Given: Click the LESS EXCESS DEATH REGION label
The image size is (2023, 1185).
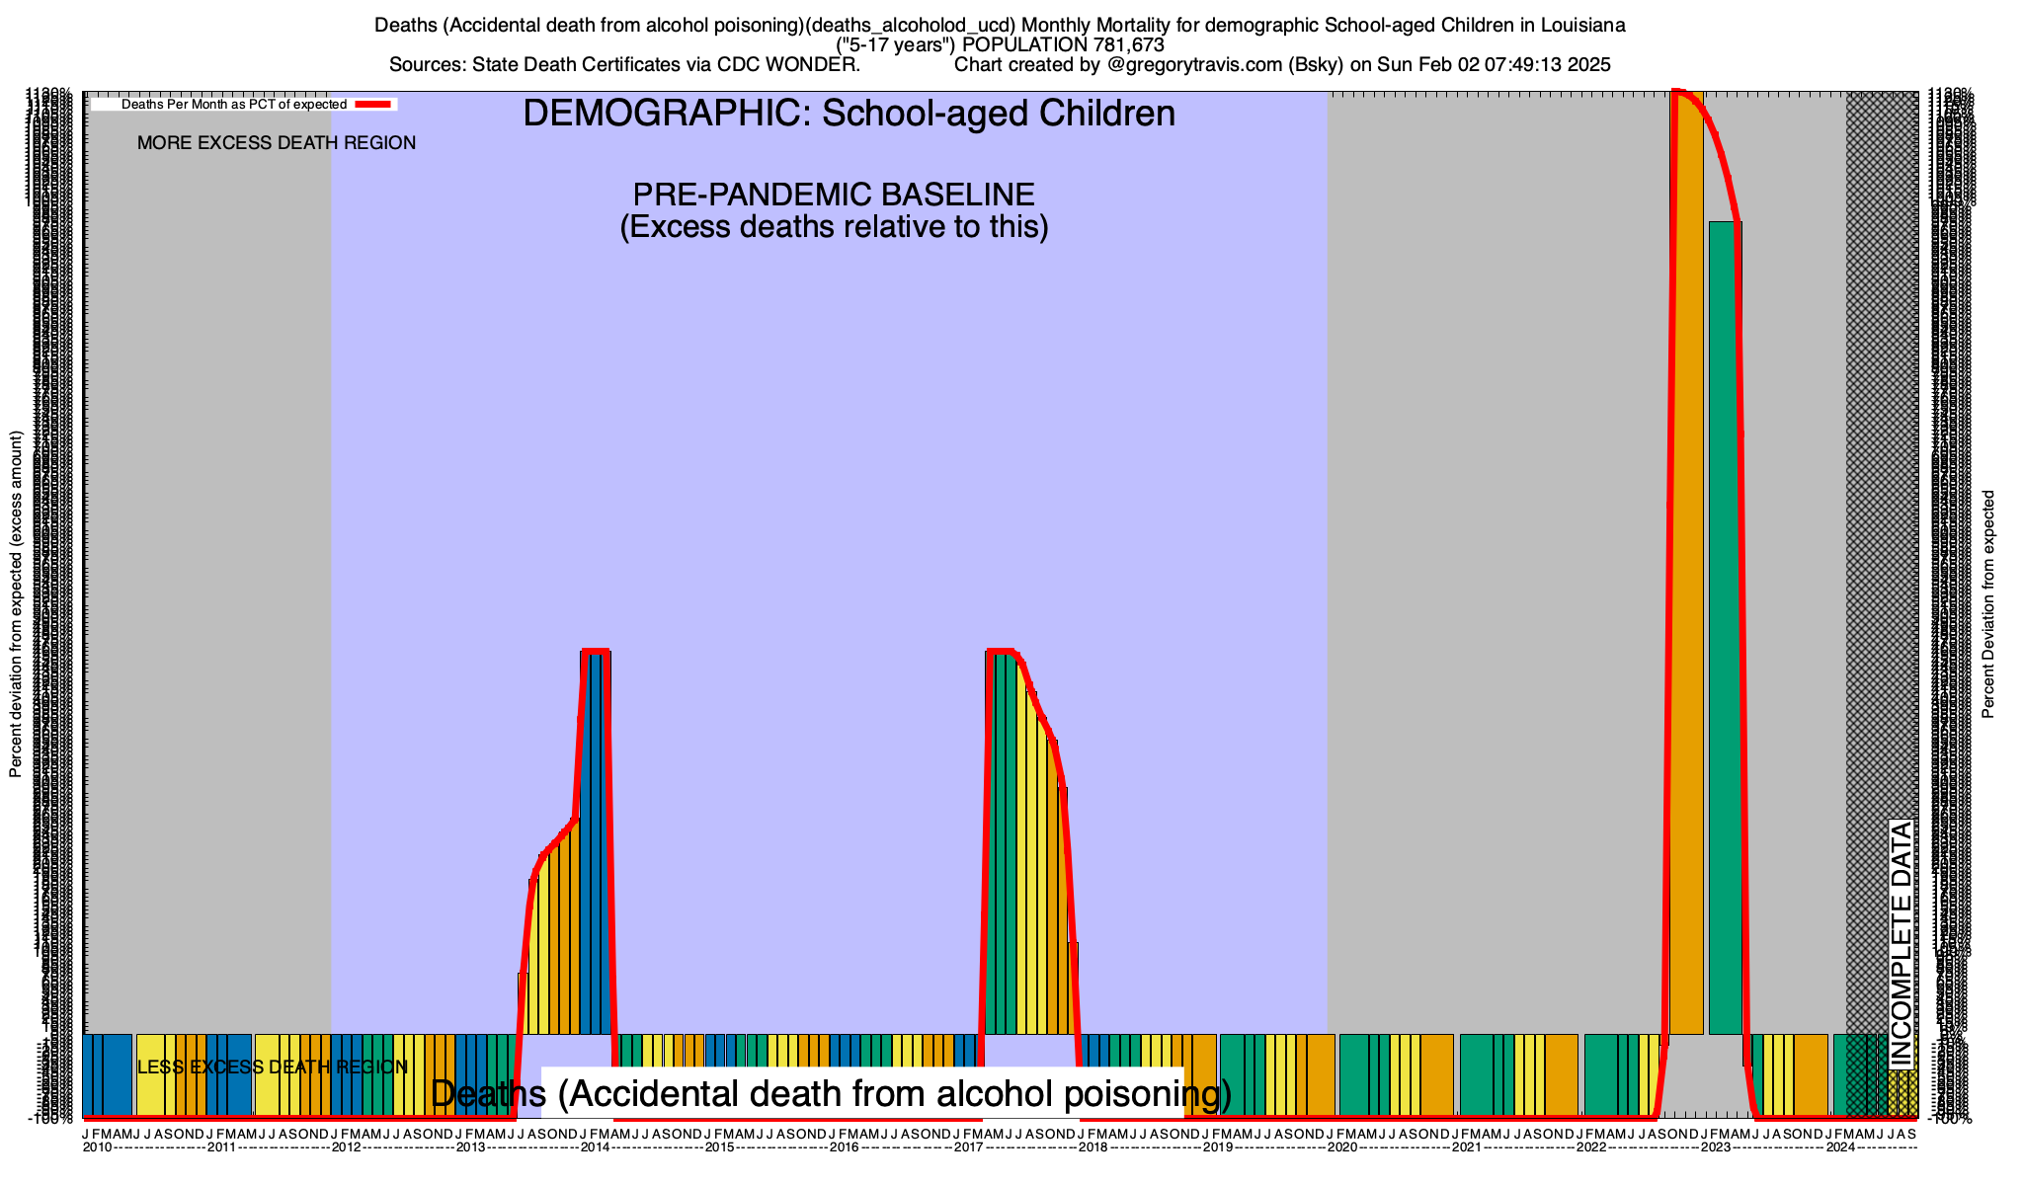Looking at the screenshot, I should click(272, 1067).
